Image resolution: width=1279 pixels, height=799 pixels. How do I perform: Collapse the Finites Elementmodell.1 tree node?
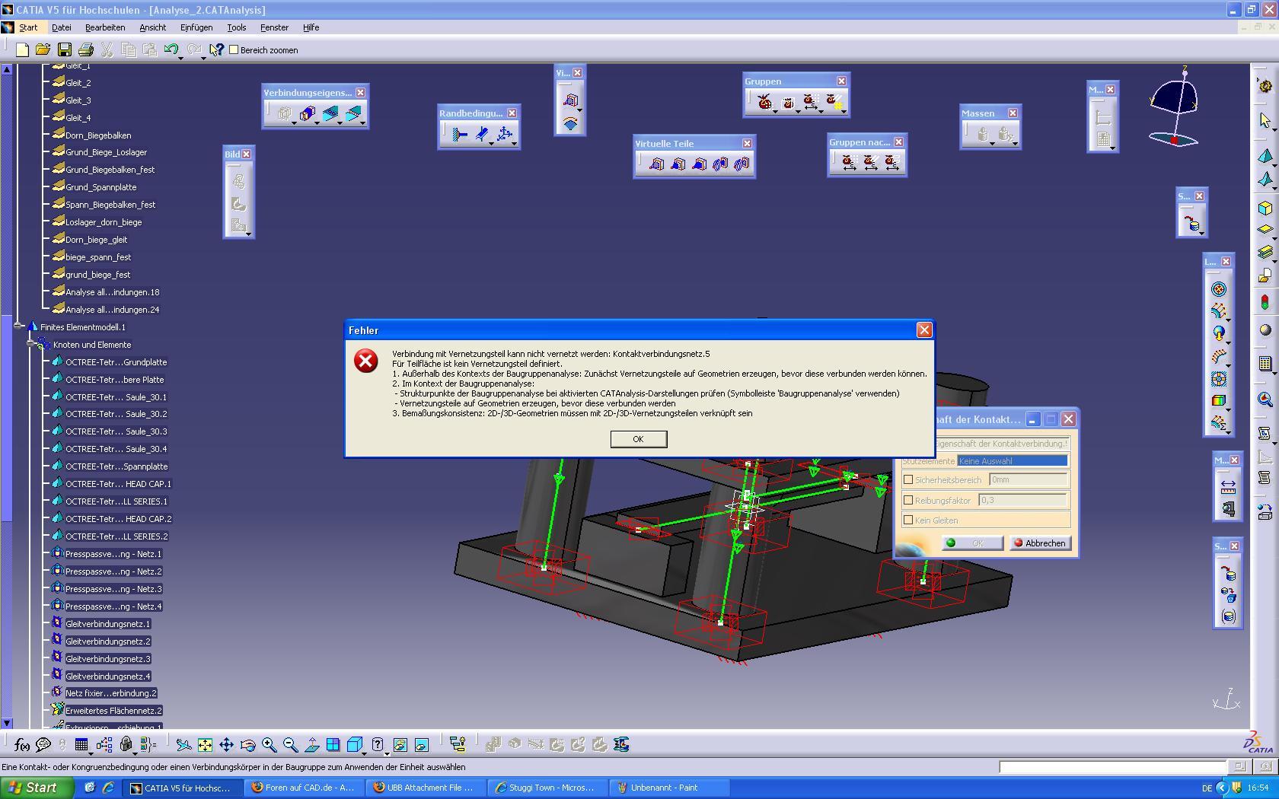coord(19,326)
